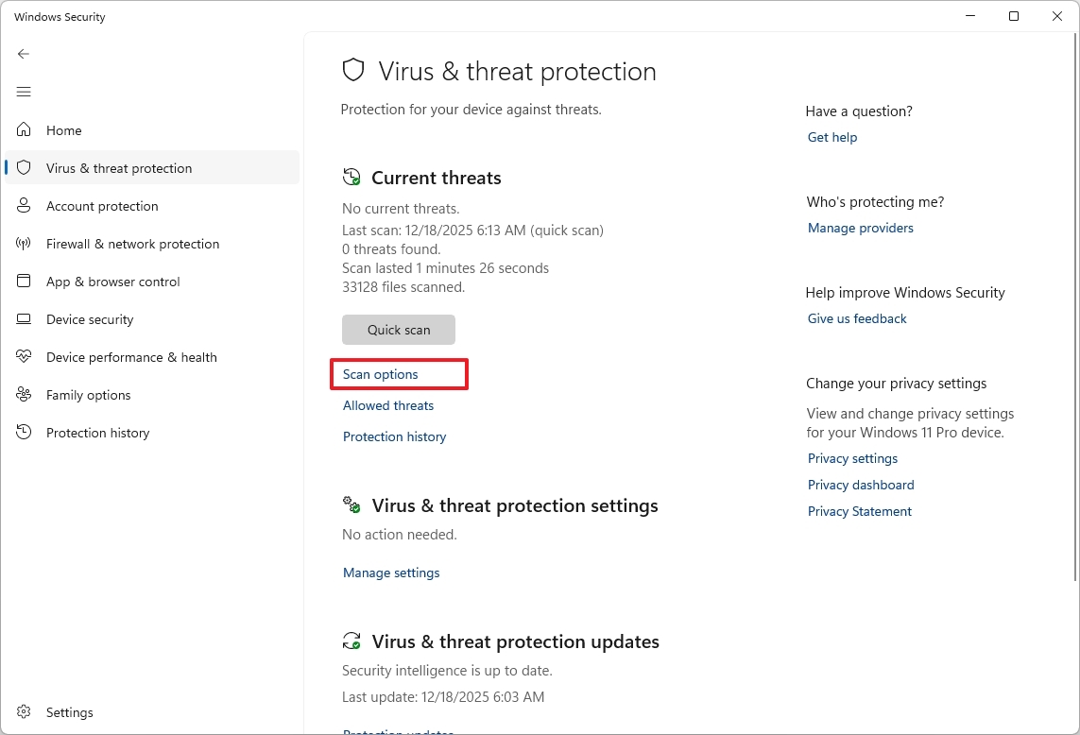1080x735 pixels.
Task: Click Get help under Have a question
Action: 831,137
